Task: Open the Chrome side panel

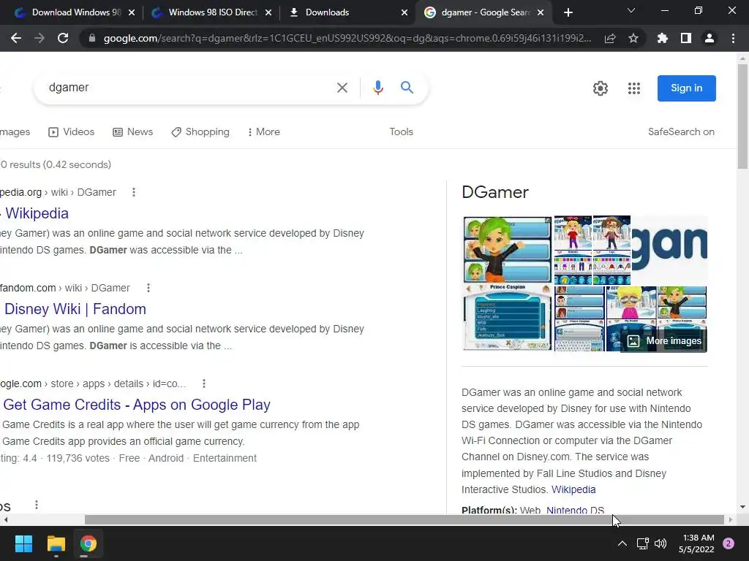Action: 686,38
